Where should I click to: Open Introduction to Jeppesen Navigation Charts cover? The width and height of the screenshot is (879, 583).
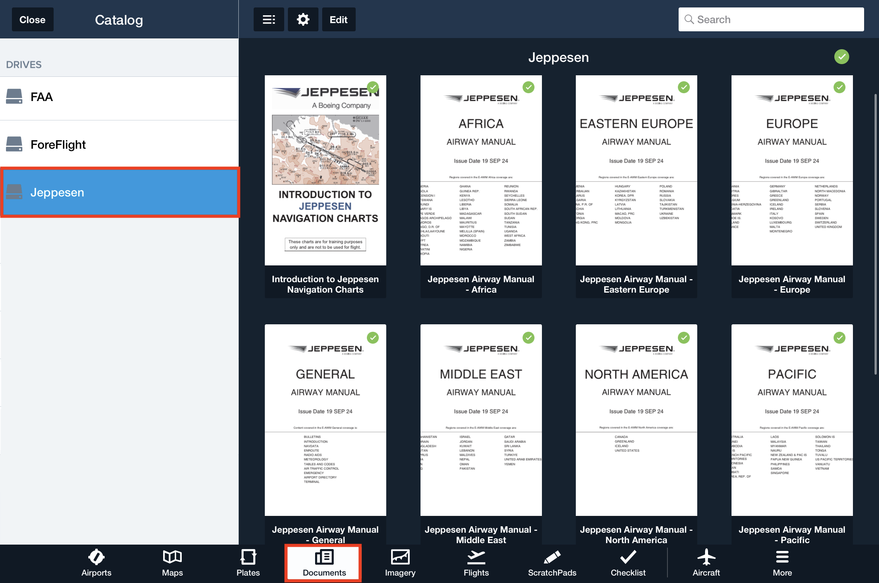click(x=325, y=170)
